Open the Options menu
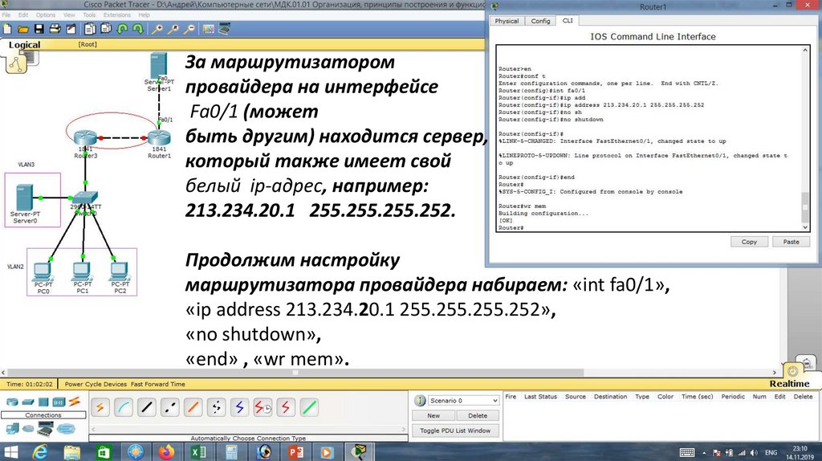The width and height of the screenshot is (822, 461). pyautogui.click(x=46, y=15)
